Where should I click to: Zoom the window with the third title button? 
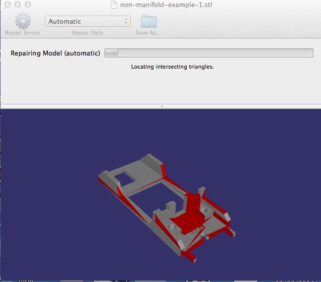click(27, 5)
